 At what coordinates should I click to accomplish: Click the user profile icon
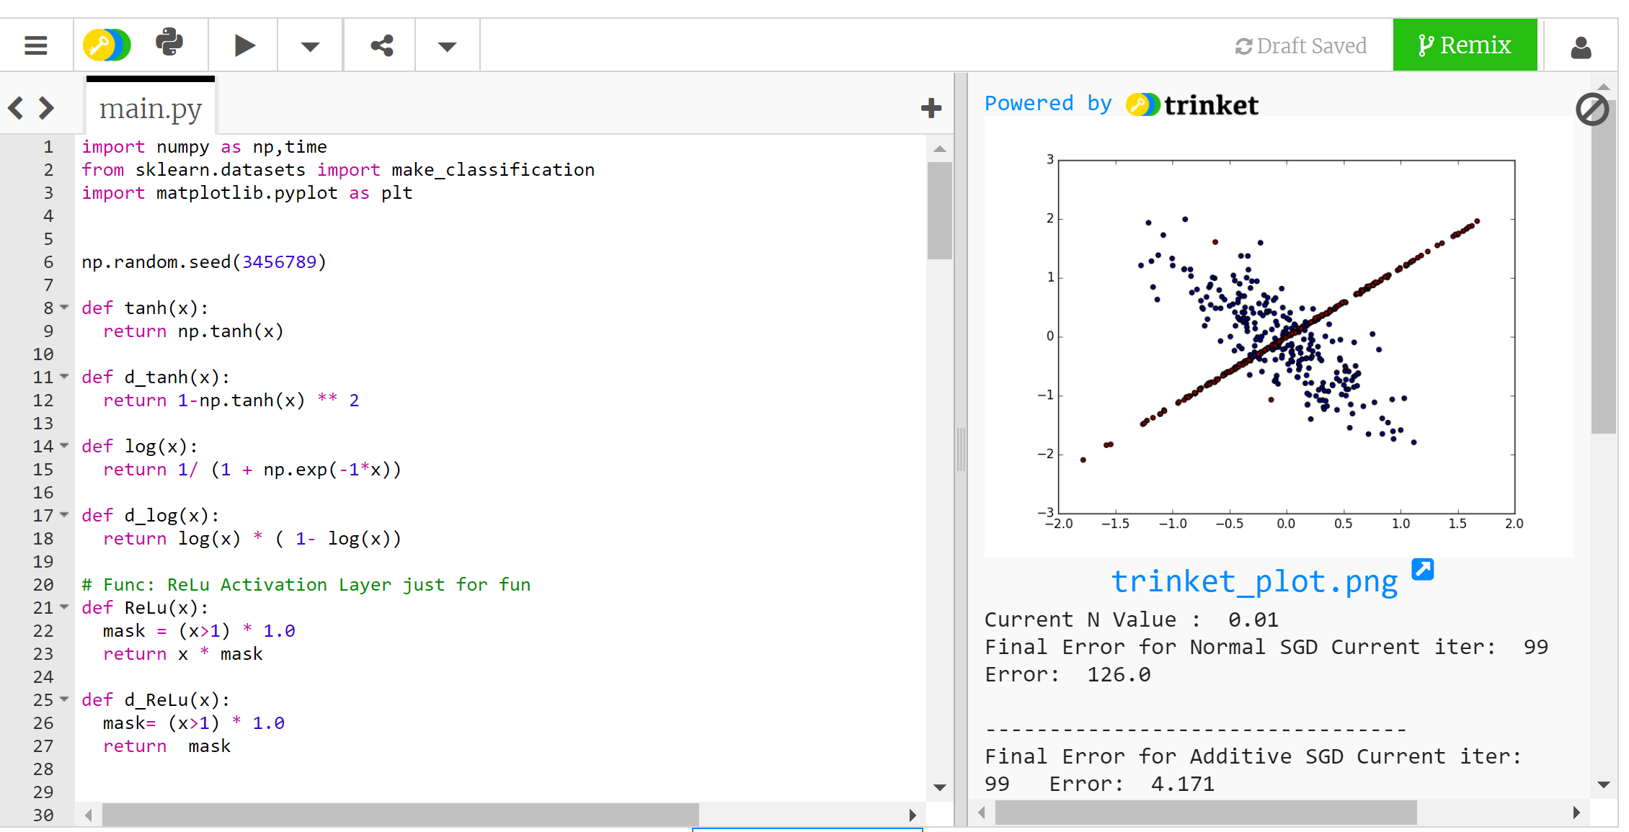[x=1580, y=48]
